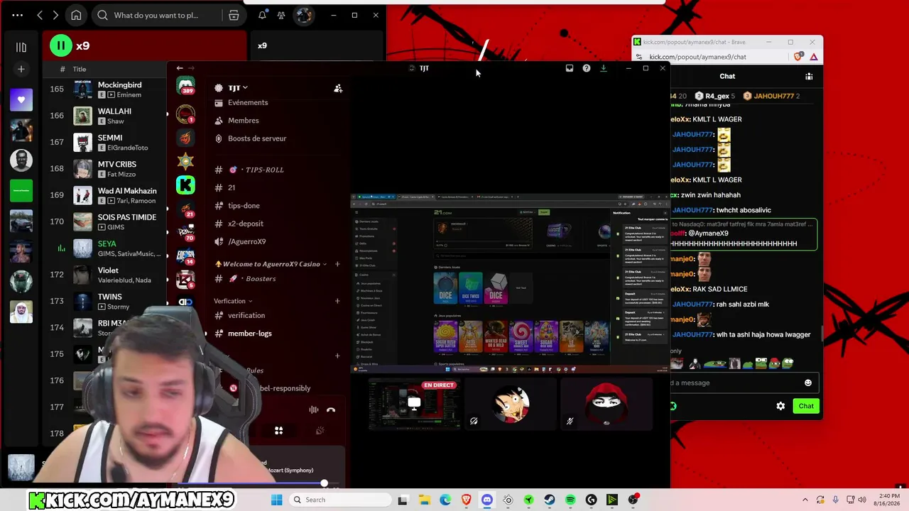The width and height of the screenshot is (909, 511).
Task: Open emoji picker in Kick chat
Action: [x=807, y=383]
